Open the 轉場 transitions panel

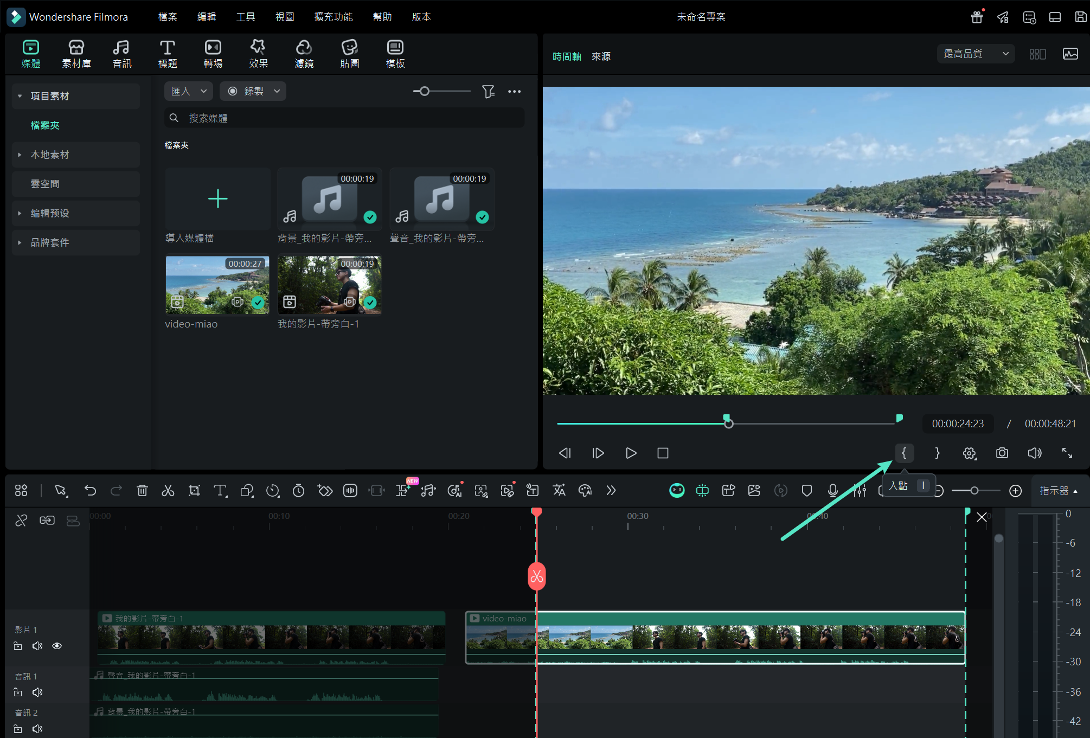[213, 54]
